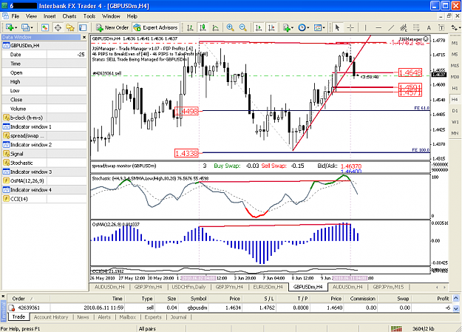Click the Profiles toolbar icon
Image resolution: width=462 pixels, height=332 pixels.
25,27
